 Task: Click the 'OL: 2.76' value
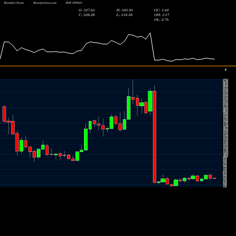tap(161, 19)
